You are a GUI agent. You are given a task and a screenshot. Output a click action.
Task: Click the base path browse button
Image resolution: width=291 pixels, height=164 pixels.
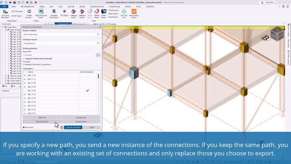click(98, 55)
